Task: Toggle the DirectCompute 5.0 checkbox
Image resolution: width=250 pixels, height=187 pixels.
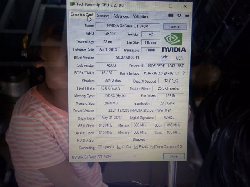Action: pos(153,147)
